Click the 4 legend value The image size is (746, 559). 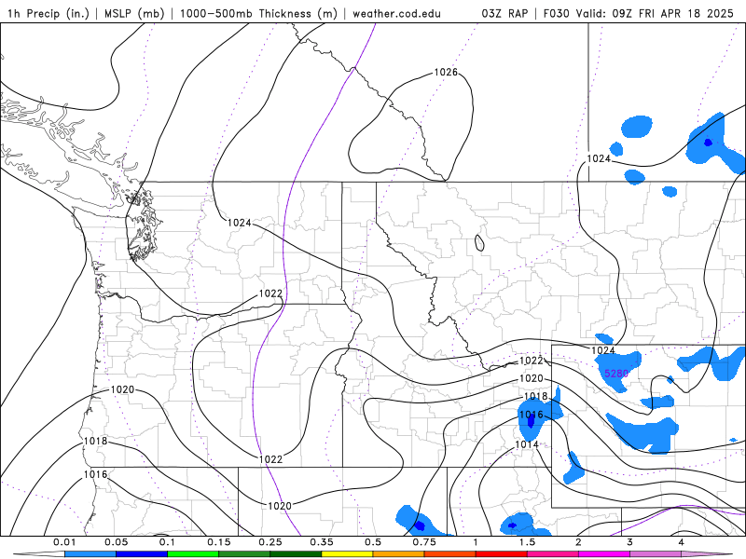click(x=682, y=542)
